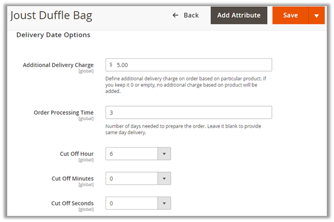
Task: Select the Cut Off Hour value box showing 6
Action: tap(132, 154)
